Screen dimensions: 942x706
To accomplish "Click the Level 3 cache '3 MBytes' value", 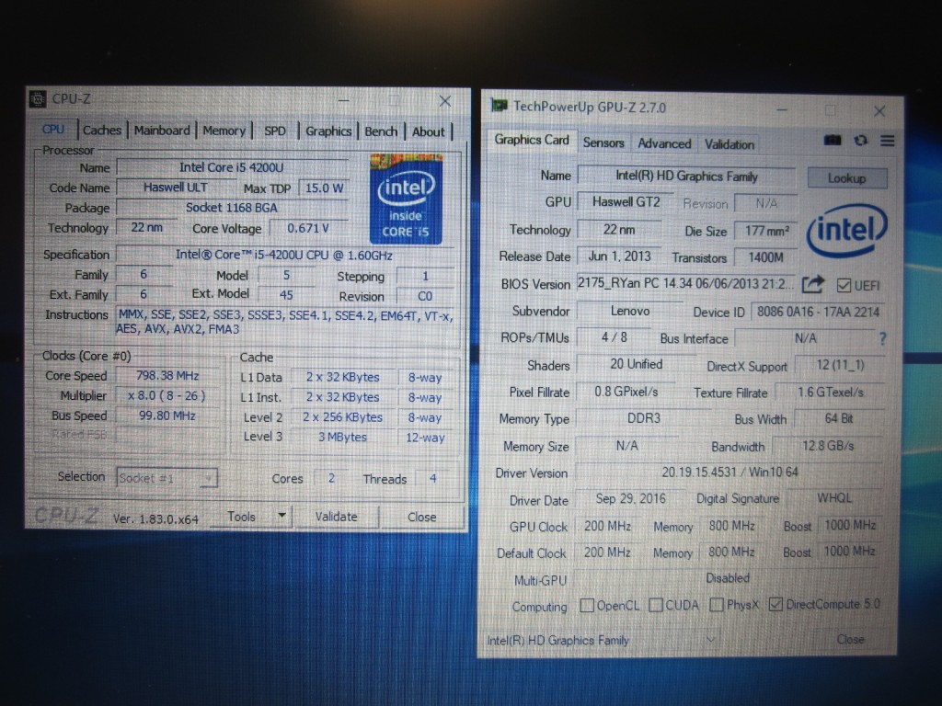I will click(342, 437).
